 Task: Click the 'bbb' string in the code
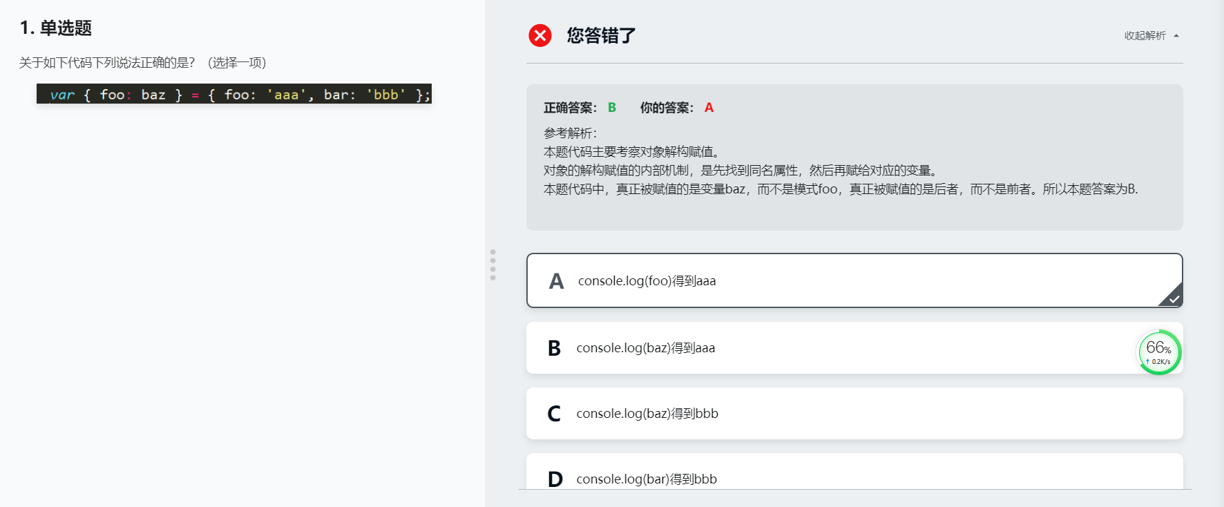(385, 95)
